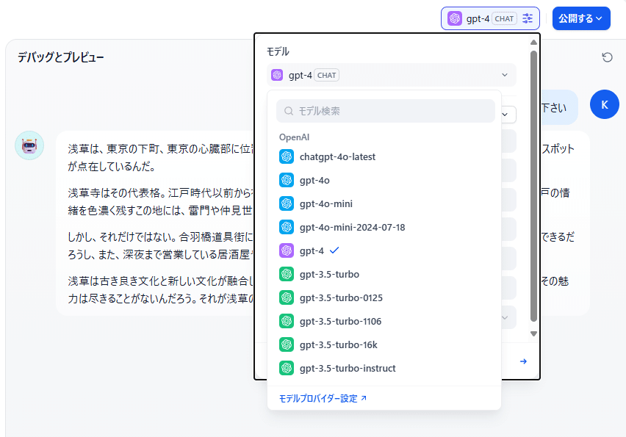This screenshot has height=437, width=626.
Task: Choose gpt-3.5-turbo-0125 model
Action: [384, 297]
